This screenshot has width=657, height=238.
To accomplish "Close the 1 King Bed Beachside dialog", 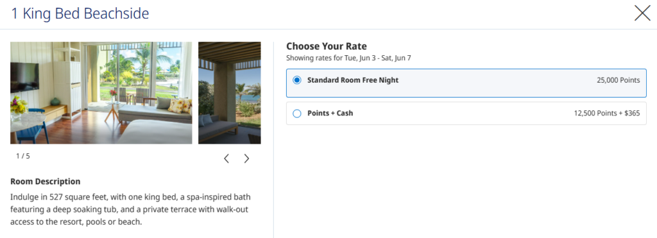I will click(642, 13).
